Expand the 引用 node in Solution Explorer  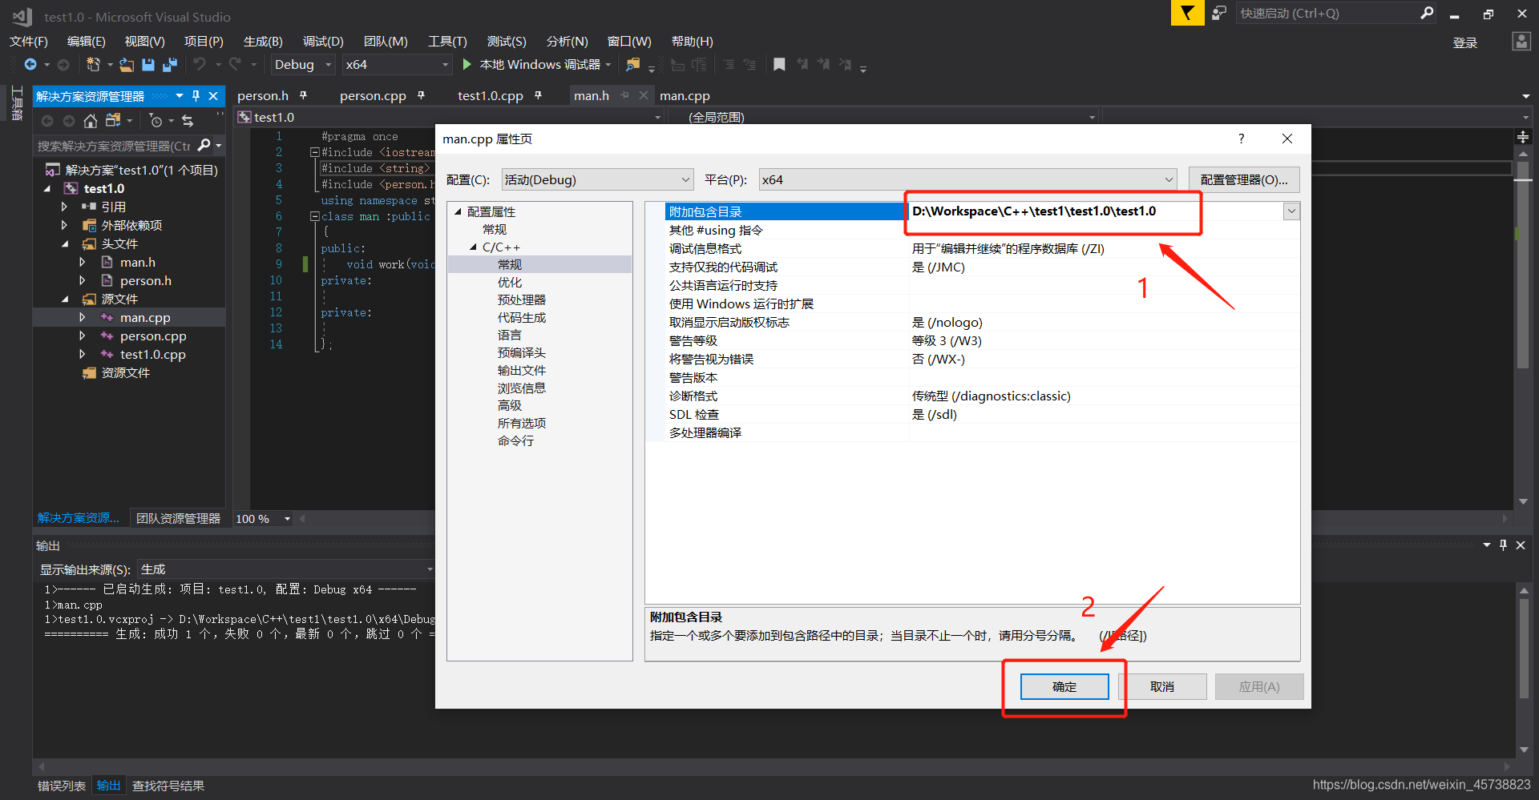tap(64, 207)
